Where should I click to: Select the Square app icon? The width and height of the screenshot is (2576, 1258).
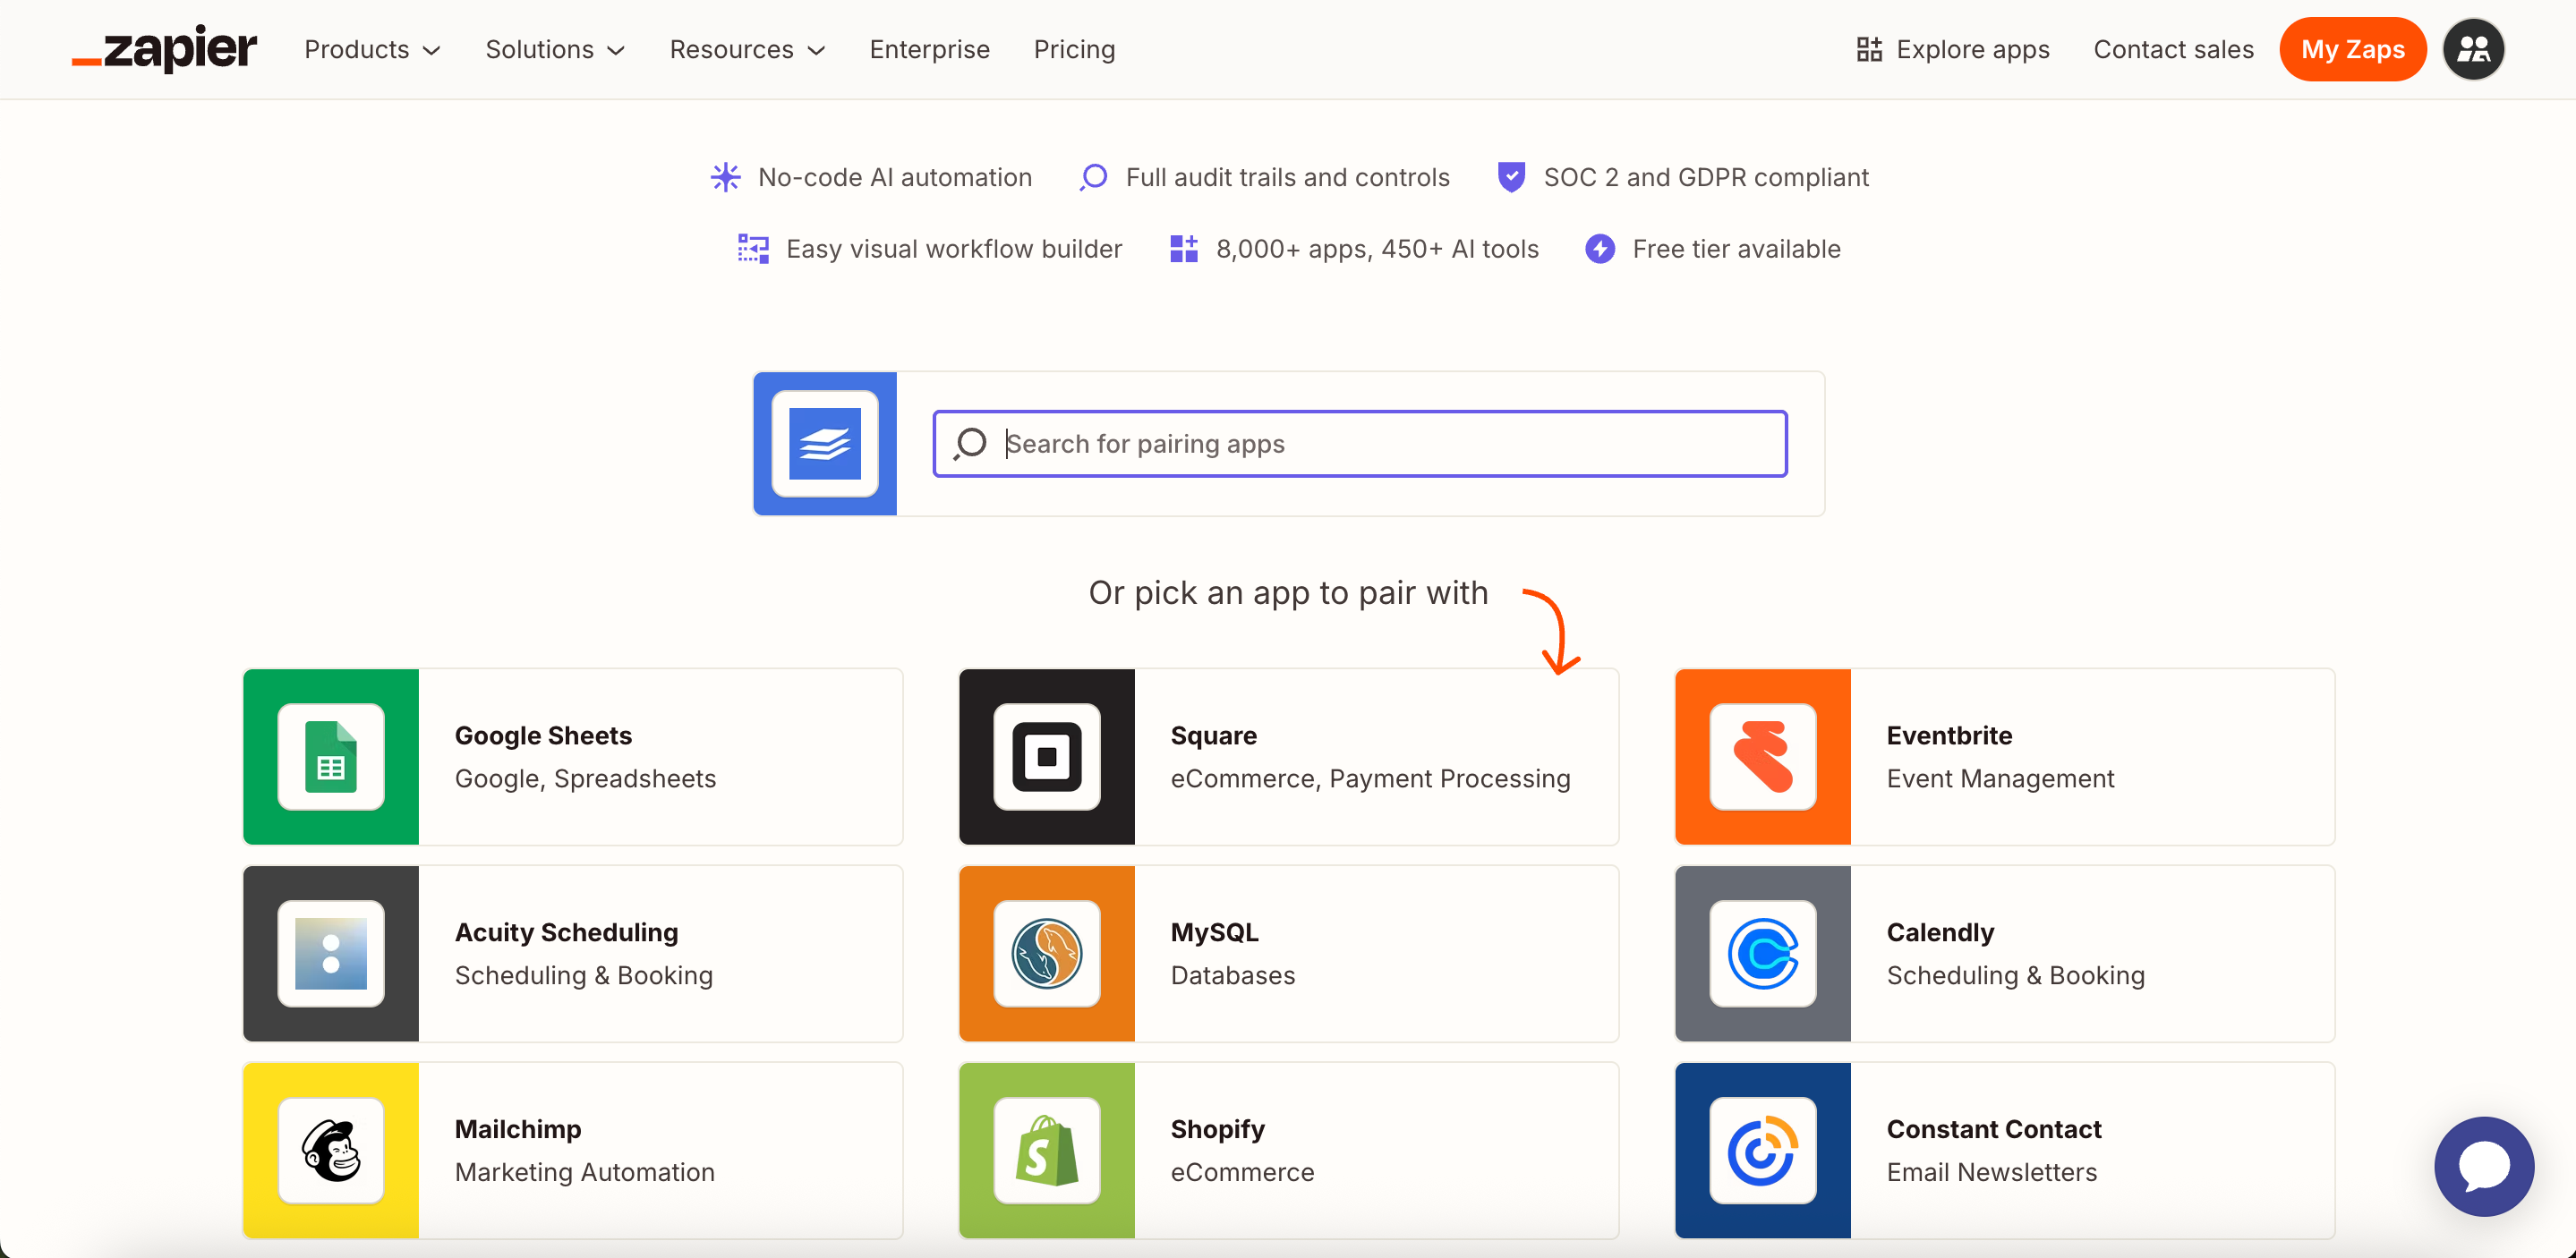click(x=1046, y=757)
